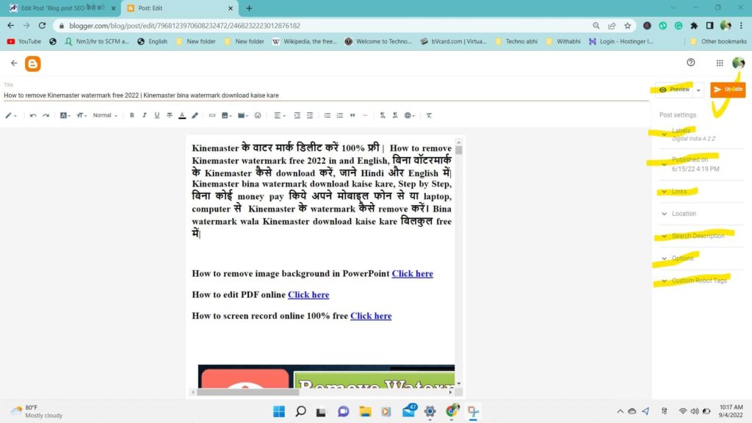This screenshot has width=752, height=423.
Task: Open the YouTube bookmark
Action: [x=24, y=42]
